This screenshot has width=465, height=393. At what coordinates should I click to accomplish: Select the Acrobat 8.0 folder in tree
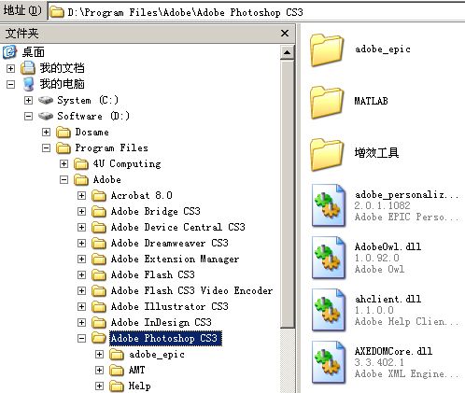click(x=142, y=195)
